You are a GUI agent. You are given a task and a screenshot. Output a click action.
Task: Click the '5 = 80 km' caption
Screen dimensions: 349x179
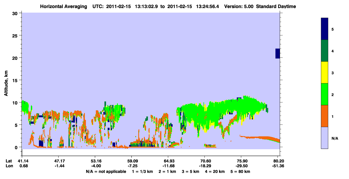point(240,171)
